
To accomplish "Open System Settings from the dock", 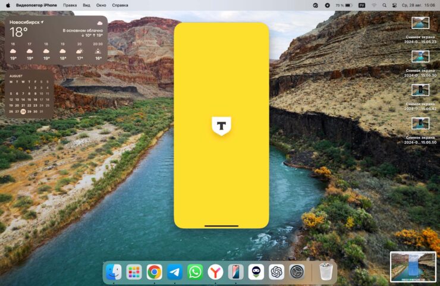I will pyautogui.click(x=297, y=272).
